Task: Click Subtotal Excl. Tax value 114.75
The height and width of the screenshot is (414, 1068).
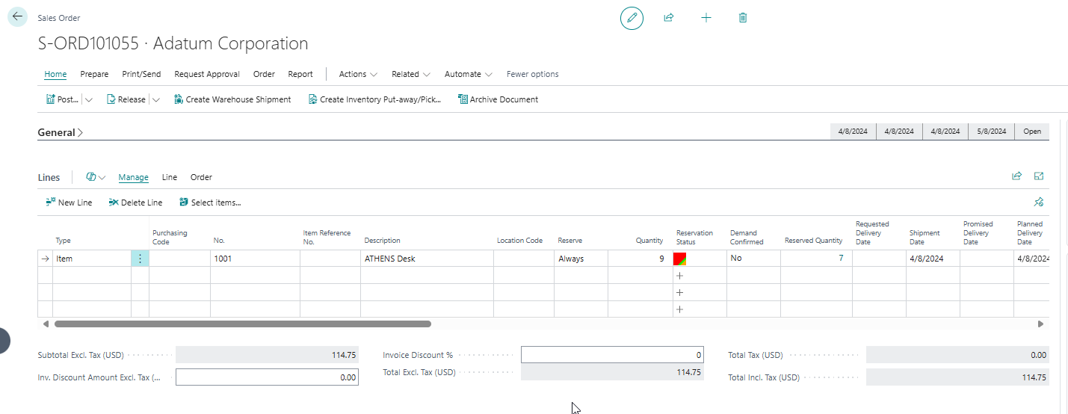Action: (x=267, y=355)
